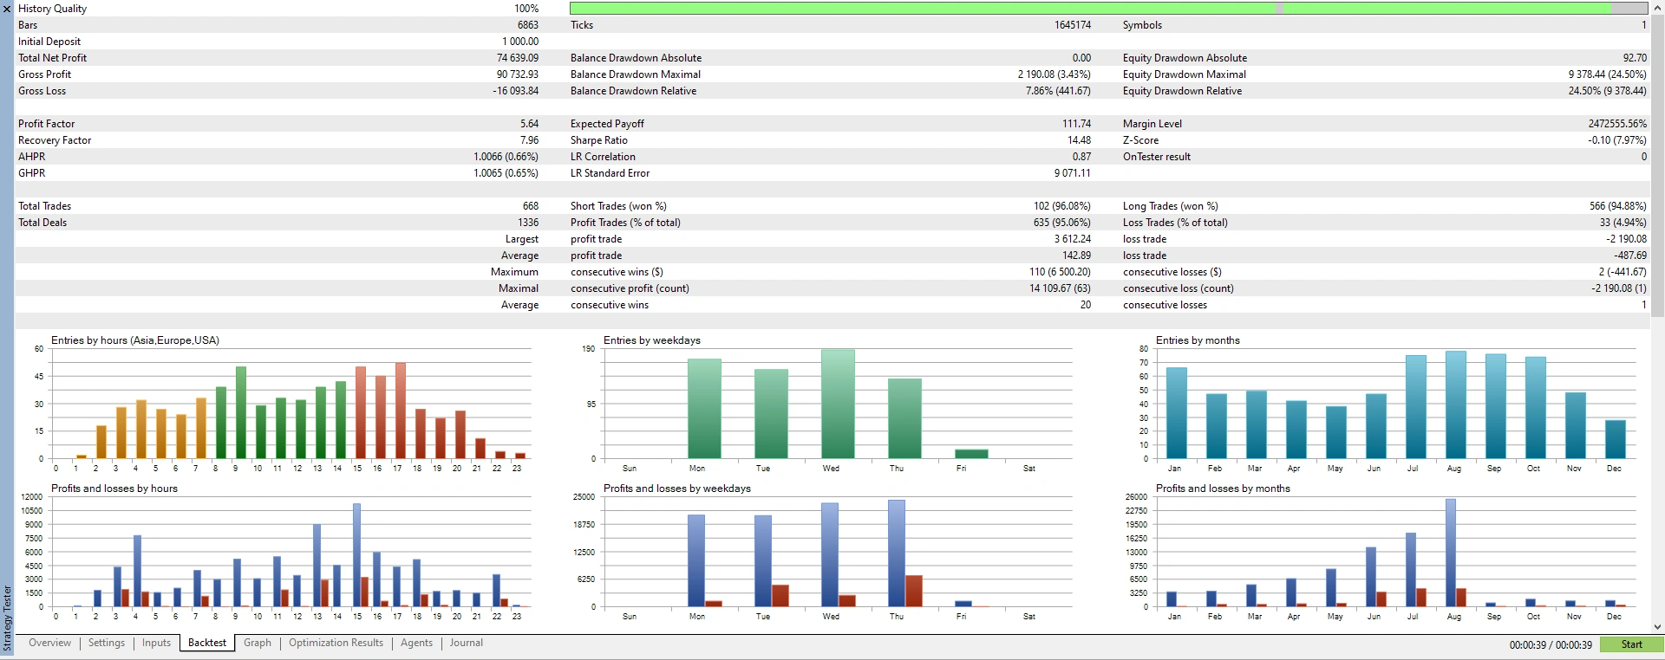Viewport: 1665px width, 660px height.
Task: Click the Strategy Tester vertical panel label
Action: pos(7,618)
